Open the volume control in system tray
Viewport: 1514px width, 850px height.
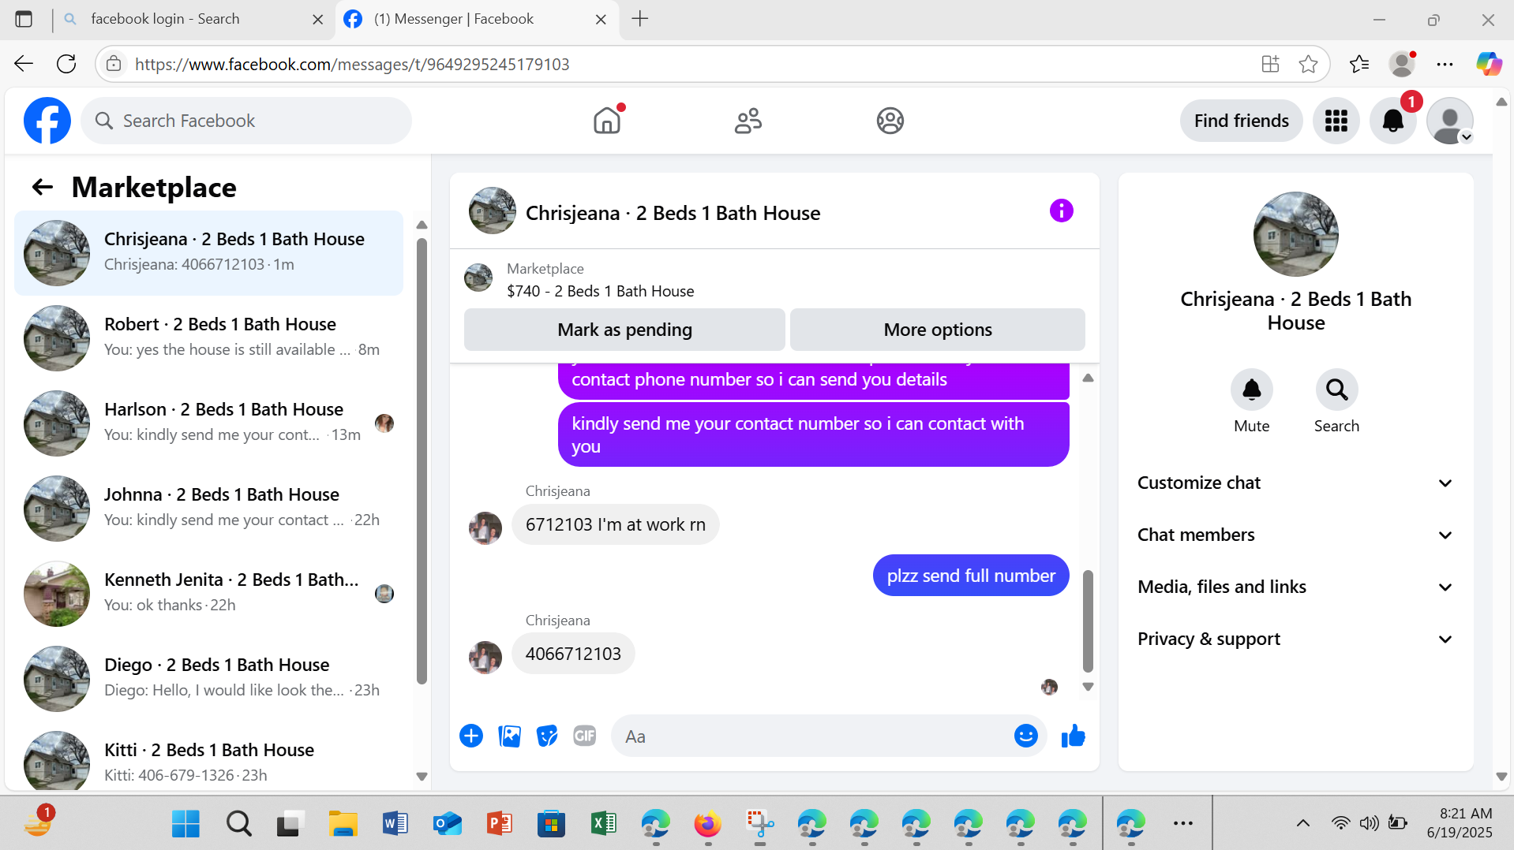pyautogui.click(x=1368, y=823)
